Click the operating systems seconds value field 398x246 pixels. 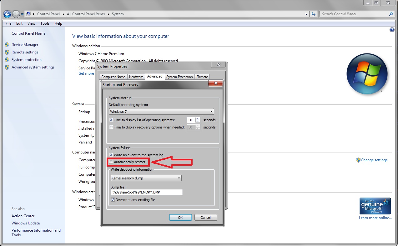[191, 120]
